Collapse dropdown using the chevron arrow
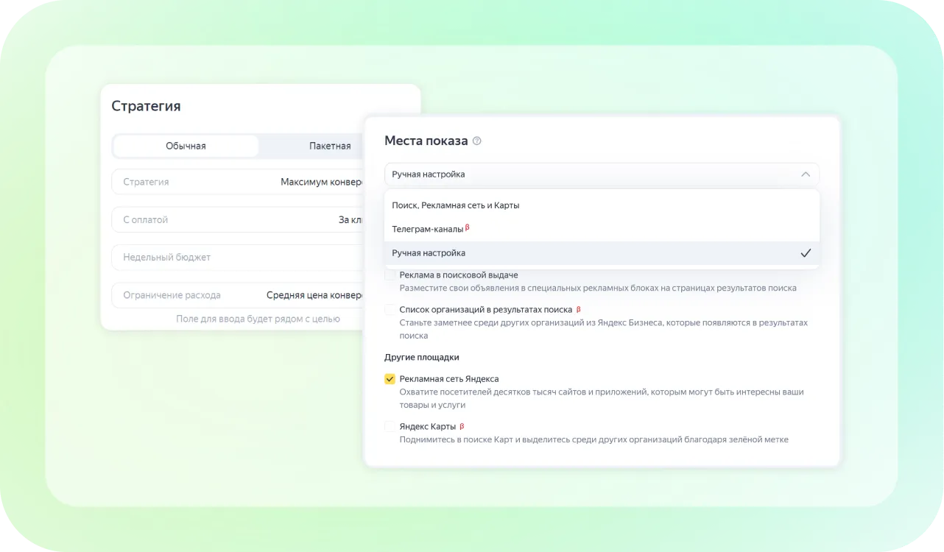Screen dimensions: 944x552 [x=805, y=174]
